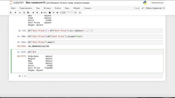Click OrderDate row in Out[17] output
The image size is (175, 98).
pos(40,56)
